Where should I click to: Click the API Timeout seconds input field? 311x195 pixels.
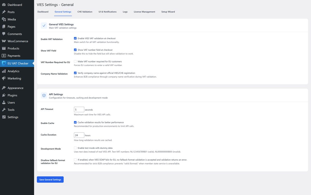tap(79, 109)
